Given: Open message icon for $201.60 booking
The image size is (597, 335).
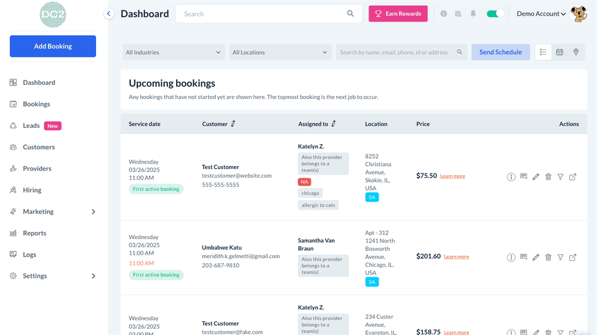Looking at the screenshot, I should (x=524, y=257).
